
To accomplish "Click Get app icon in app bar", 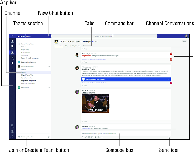I will (12, 126).
